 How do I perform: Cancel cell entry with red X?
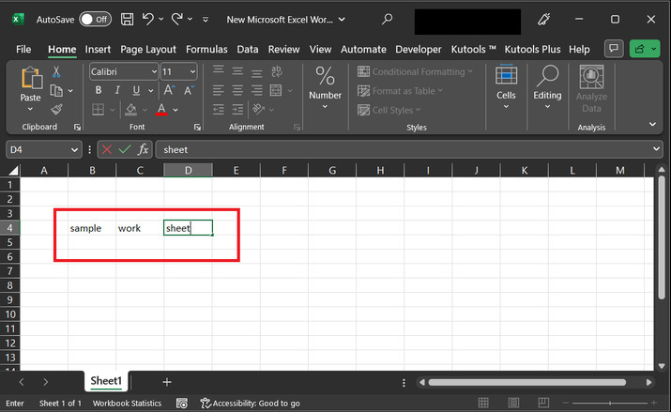[107, 149]
